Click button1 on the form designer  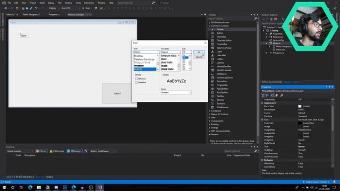click(117, 93)
